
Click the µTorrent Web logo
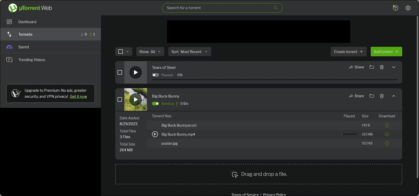30,8
